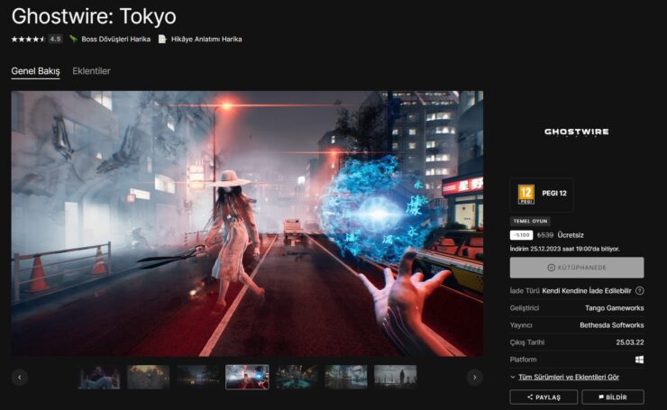Click the star rating icons
Viewport: 667px width, 410px height.
[x=28, y=39]
